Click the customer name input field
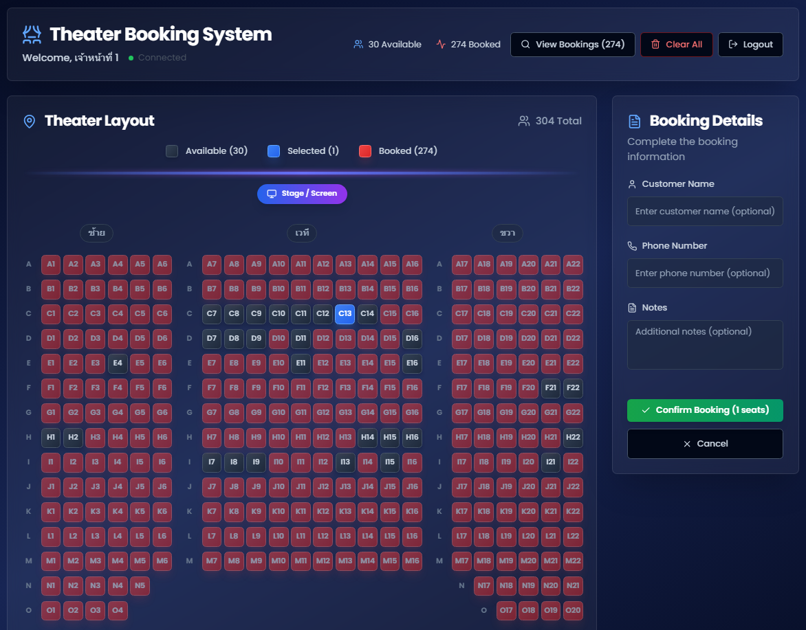 (705, 211)
